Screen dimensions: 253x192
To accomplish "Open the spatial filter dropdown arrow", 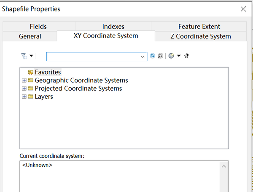I will [x=31, y=56].
